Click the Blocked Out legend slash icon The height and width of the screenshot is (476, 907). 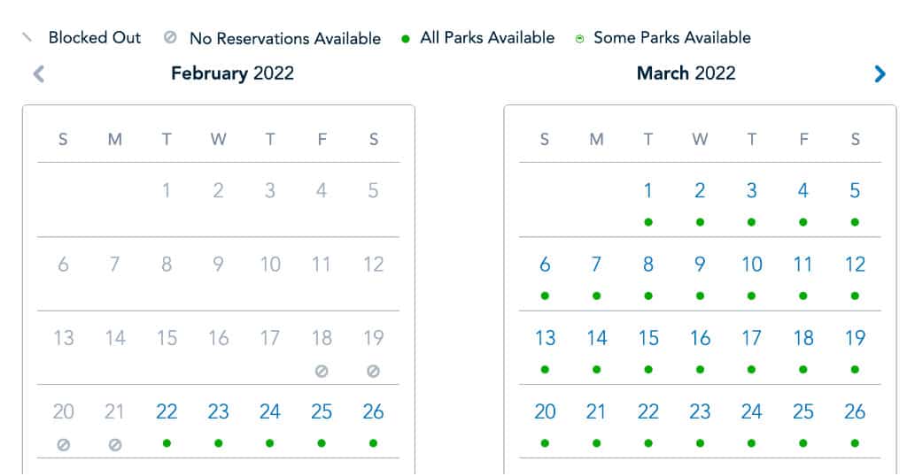pyautogui.click(x=27, y=37)
